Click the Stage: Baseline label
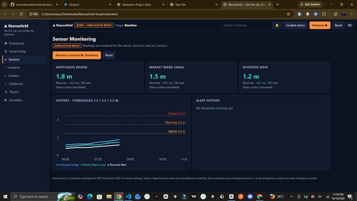This screenshot has height=201, width=357. click(x=126, y=25)
